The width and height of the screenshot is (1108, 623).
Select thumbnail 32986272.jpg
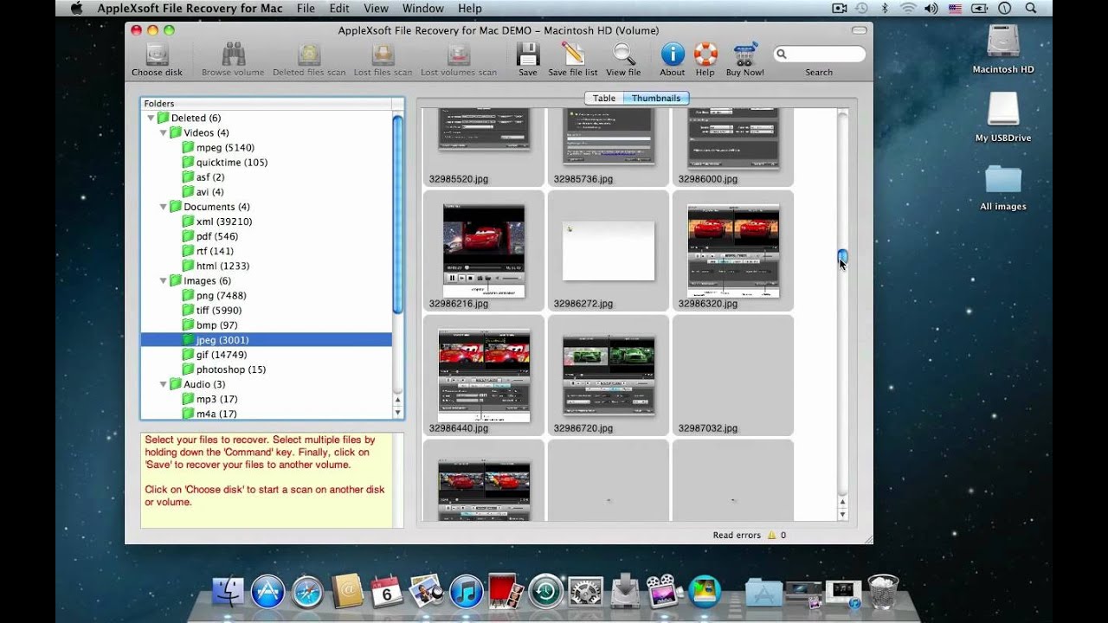(x=609, y=250)
